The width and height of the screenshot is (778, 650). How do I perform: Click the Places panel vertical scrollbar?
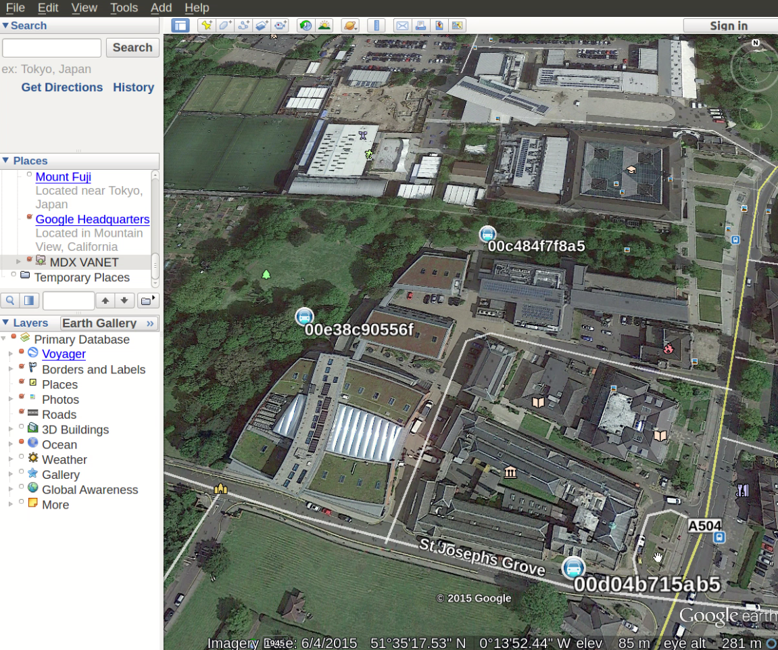click(155, 229)
